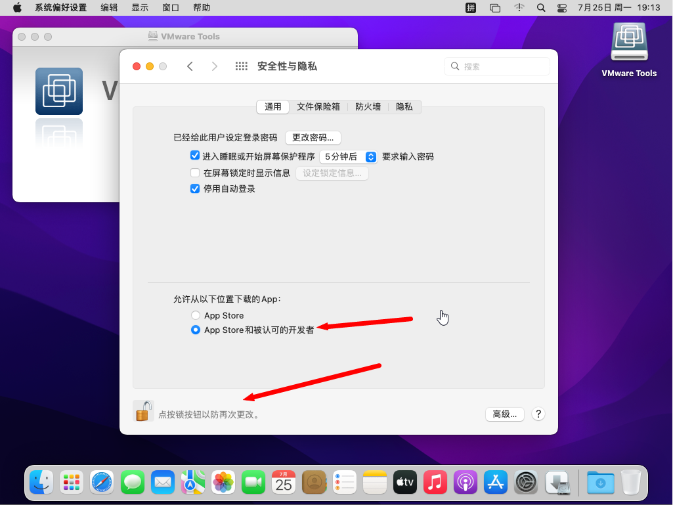Screen dimensions: 673x505
Task: Open Apple TV from the Dock
Action: point(404,482)
